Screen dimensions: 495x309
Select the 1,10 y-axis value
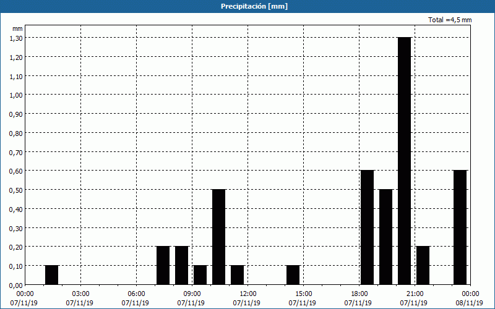coord(16,76)
